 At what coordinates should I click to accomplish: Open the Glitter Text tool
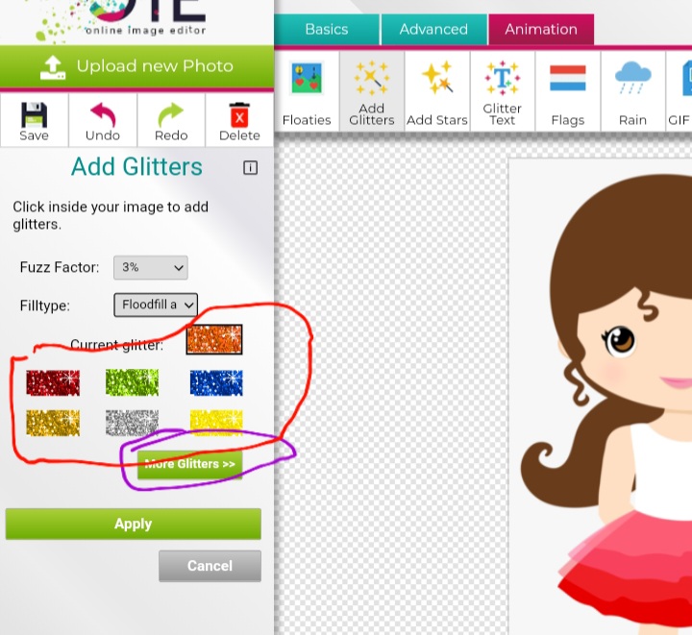point(502,91)
